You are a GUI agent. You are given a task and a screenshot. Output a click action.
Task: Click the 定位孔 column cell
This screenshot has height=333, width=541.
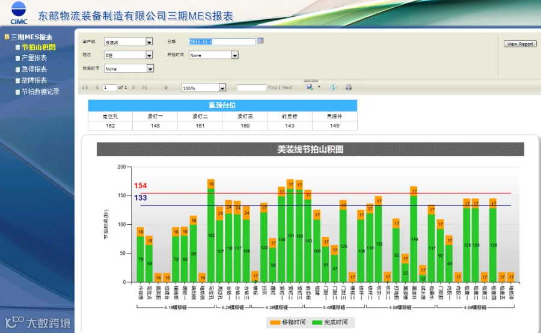pyautogui.click(x=110, y=116)
